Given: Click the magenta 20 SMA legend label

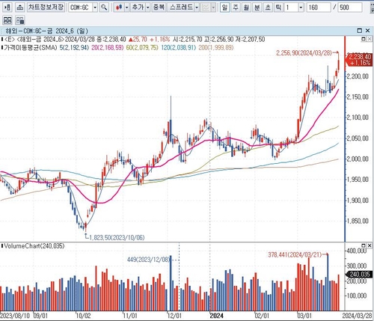Looking at the screenshot, I should tap(108, 47).
